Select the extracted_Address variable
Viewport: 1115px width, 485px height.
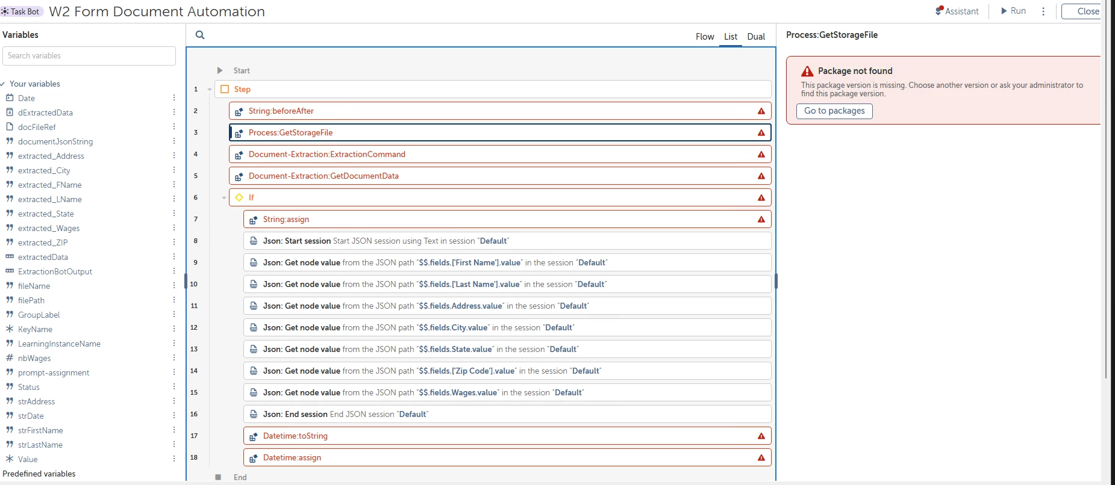(51, 156)
